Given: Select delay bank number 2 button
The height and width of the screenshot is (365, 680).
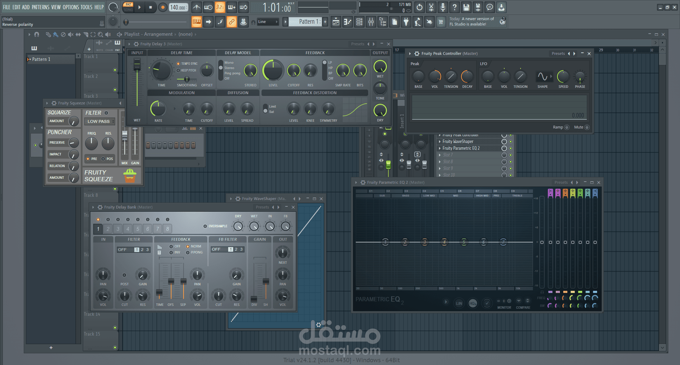Looking at the screenshot, I should pyautogui.click(x=108, y=229).
